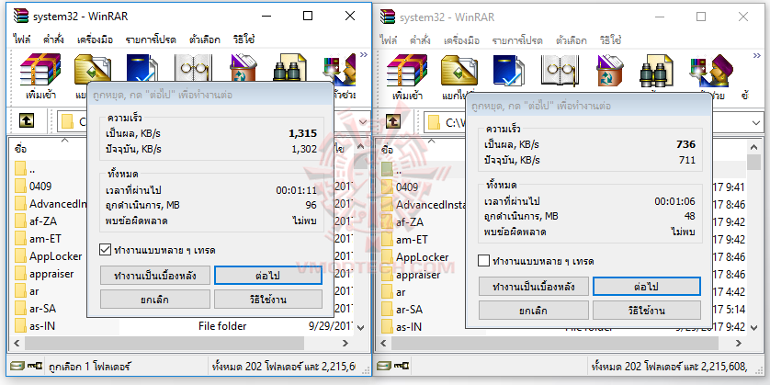Viewport: 770px width, 385px height.
Task: Expand toolbar overflow chevron in left window
Action: point(363,55)
